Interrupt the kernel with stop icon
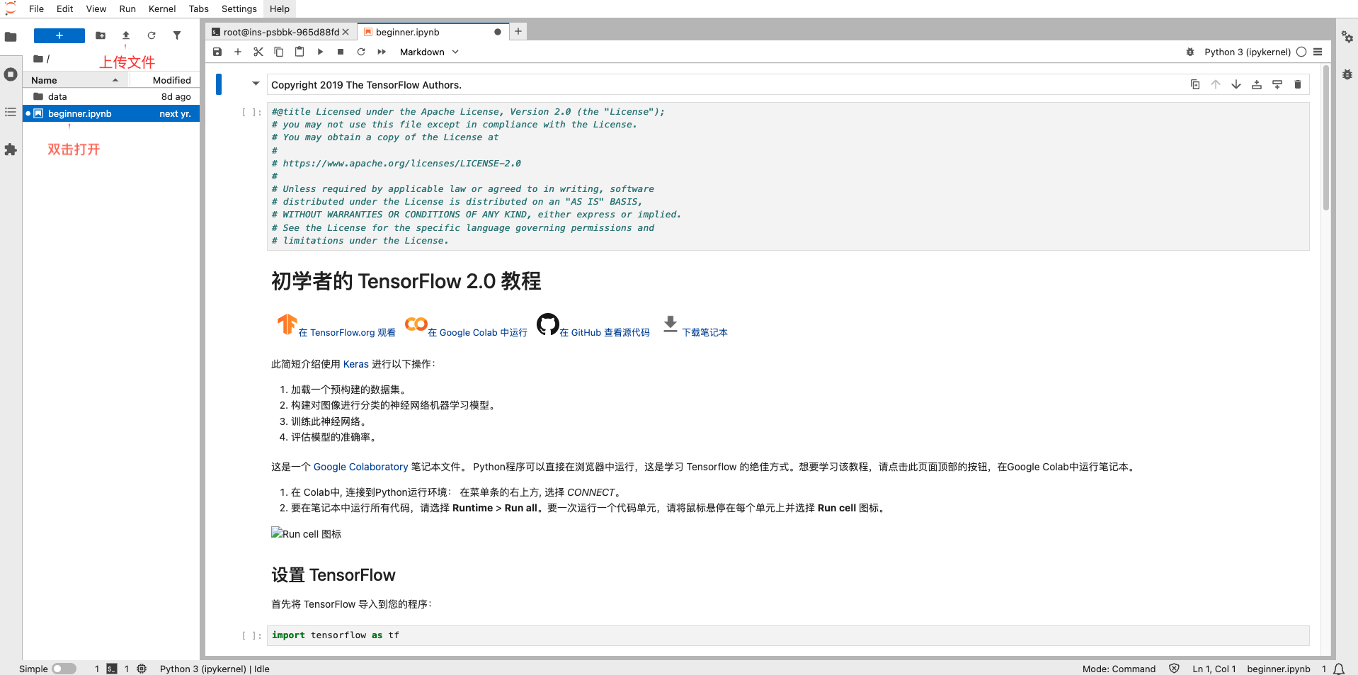The image size is (1358, 675). (x=341, y=52)
